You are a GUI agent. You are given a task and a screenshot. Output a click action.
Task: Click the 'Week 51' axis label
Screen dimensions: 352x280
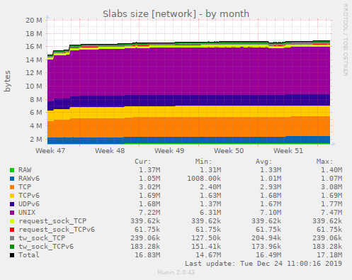coord(288,151)
